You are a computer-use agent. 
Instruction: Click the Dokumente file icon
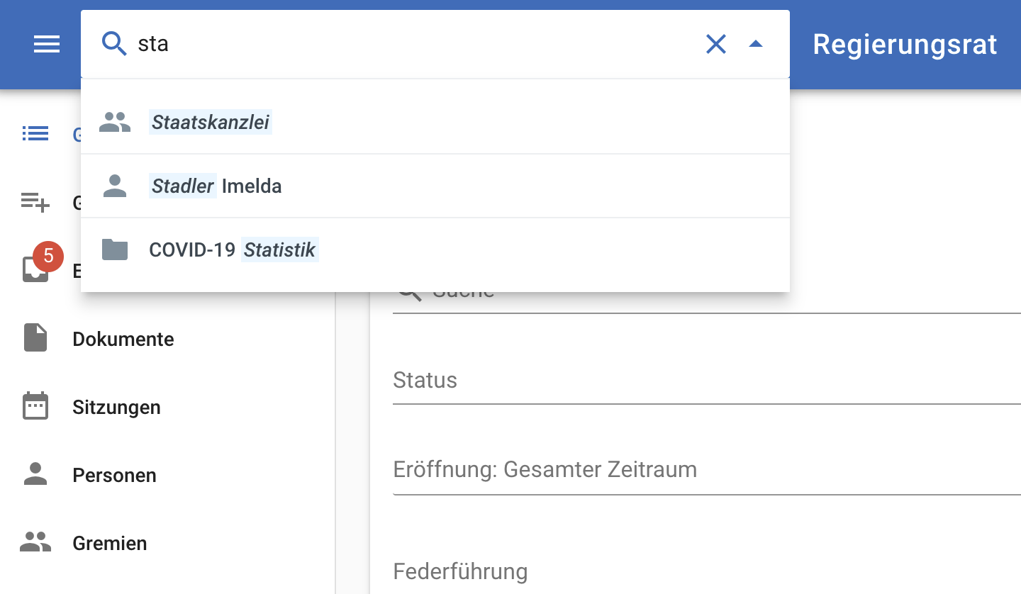point(35,338)
